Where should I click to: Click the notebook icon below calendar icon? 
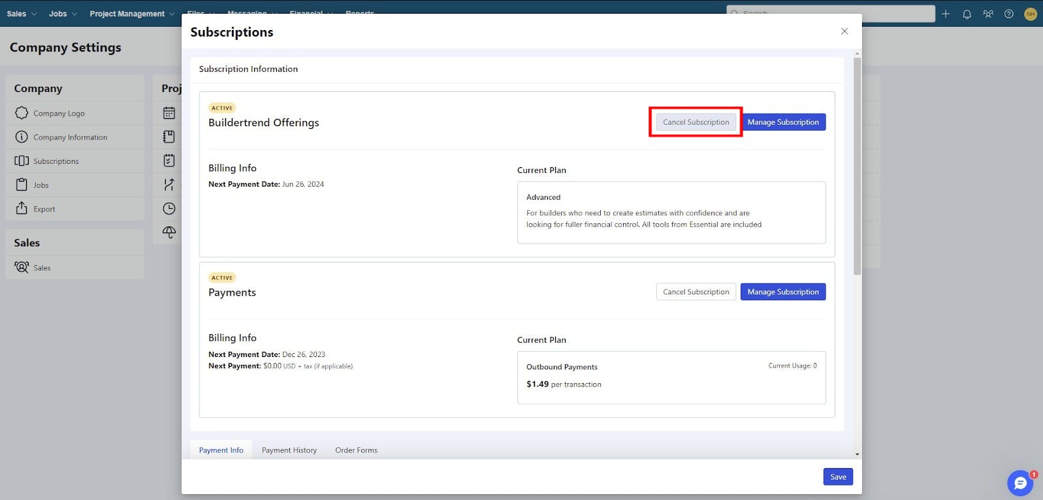[169, 136]
